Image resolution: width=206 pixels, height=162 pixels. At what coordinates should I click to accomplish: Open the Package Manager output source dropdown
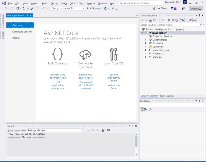coord(55,130)
